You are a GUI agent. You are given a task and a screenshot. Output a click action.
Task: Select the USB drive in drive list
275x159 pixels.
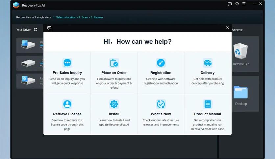tap(30, 80)
